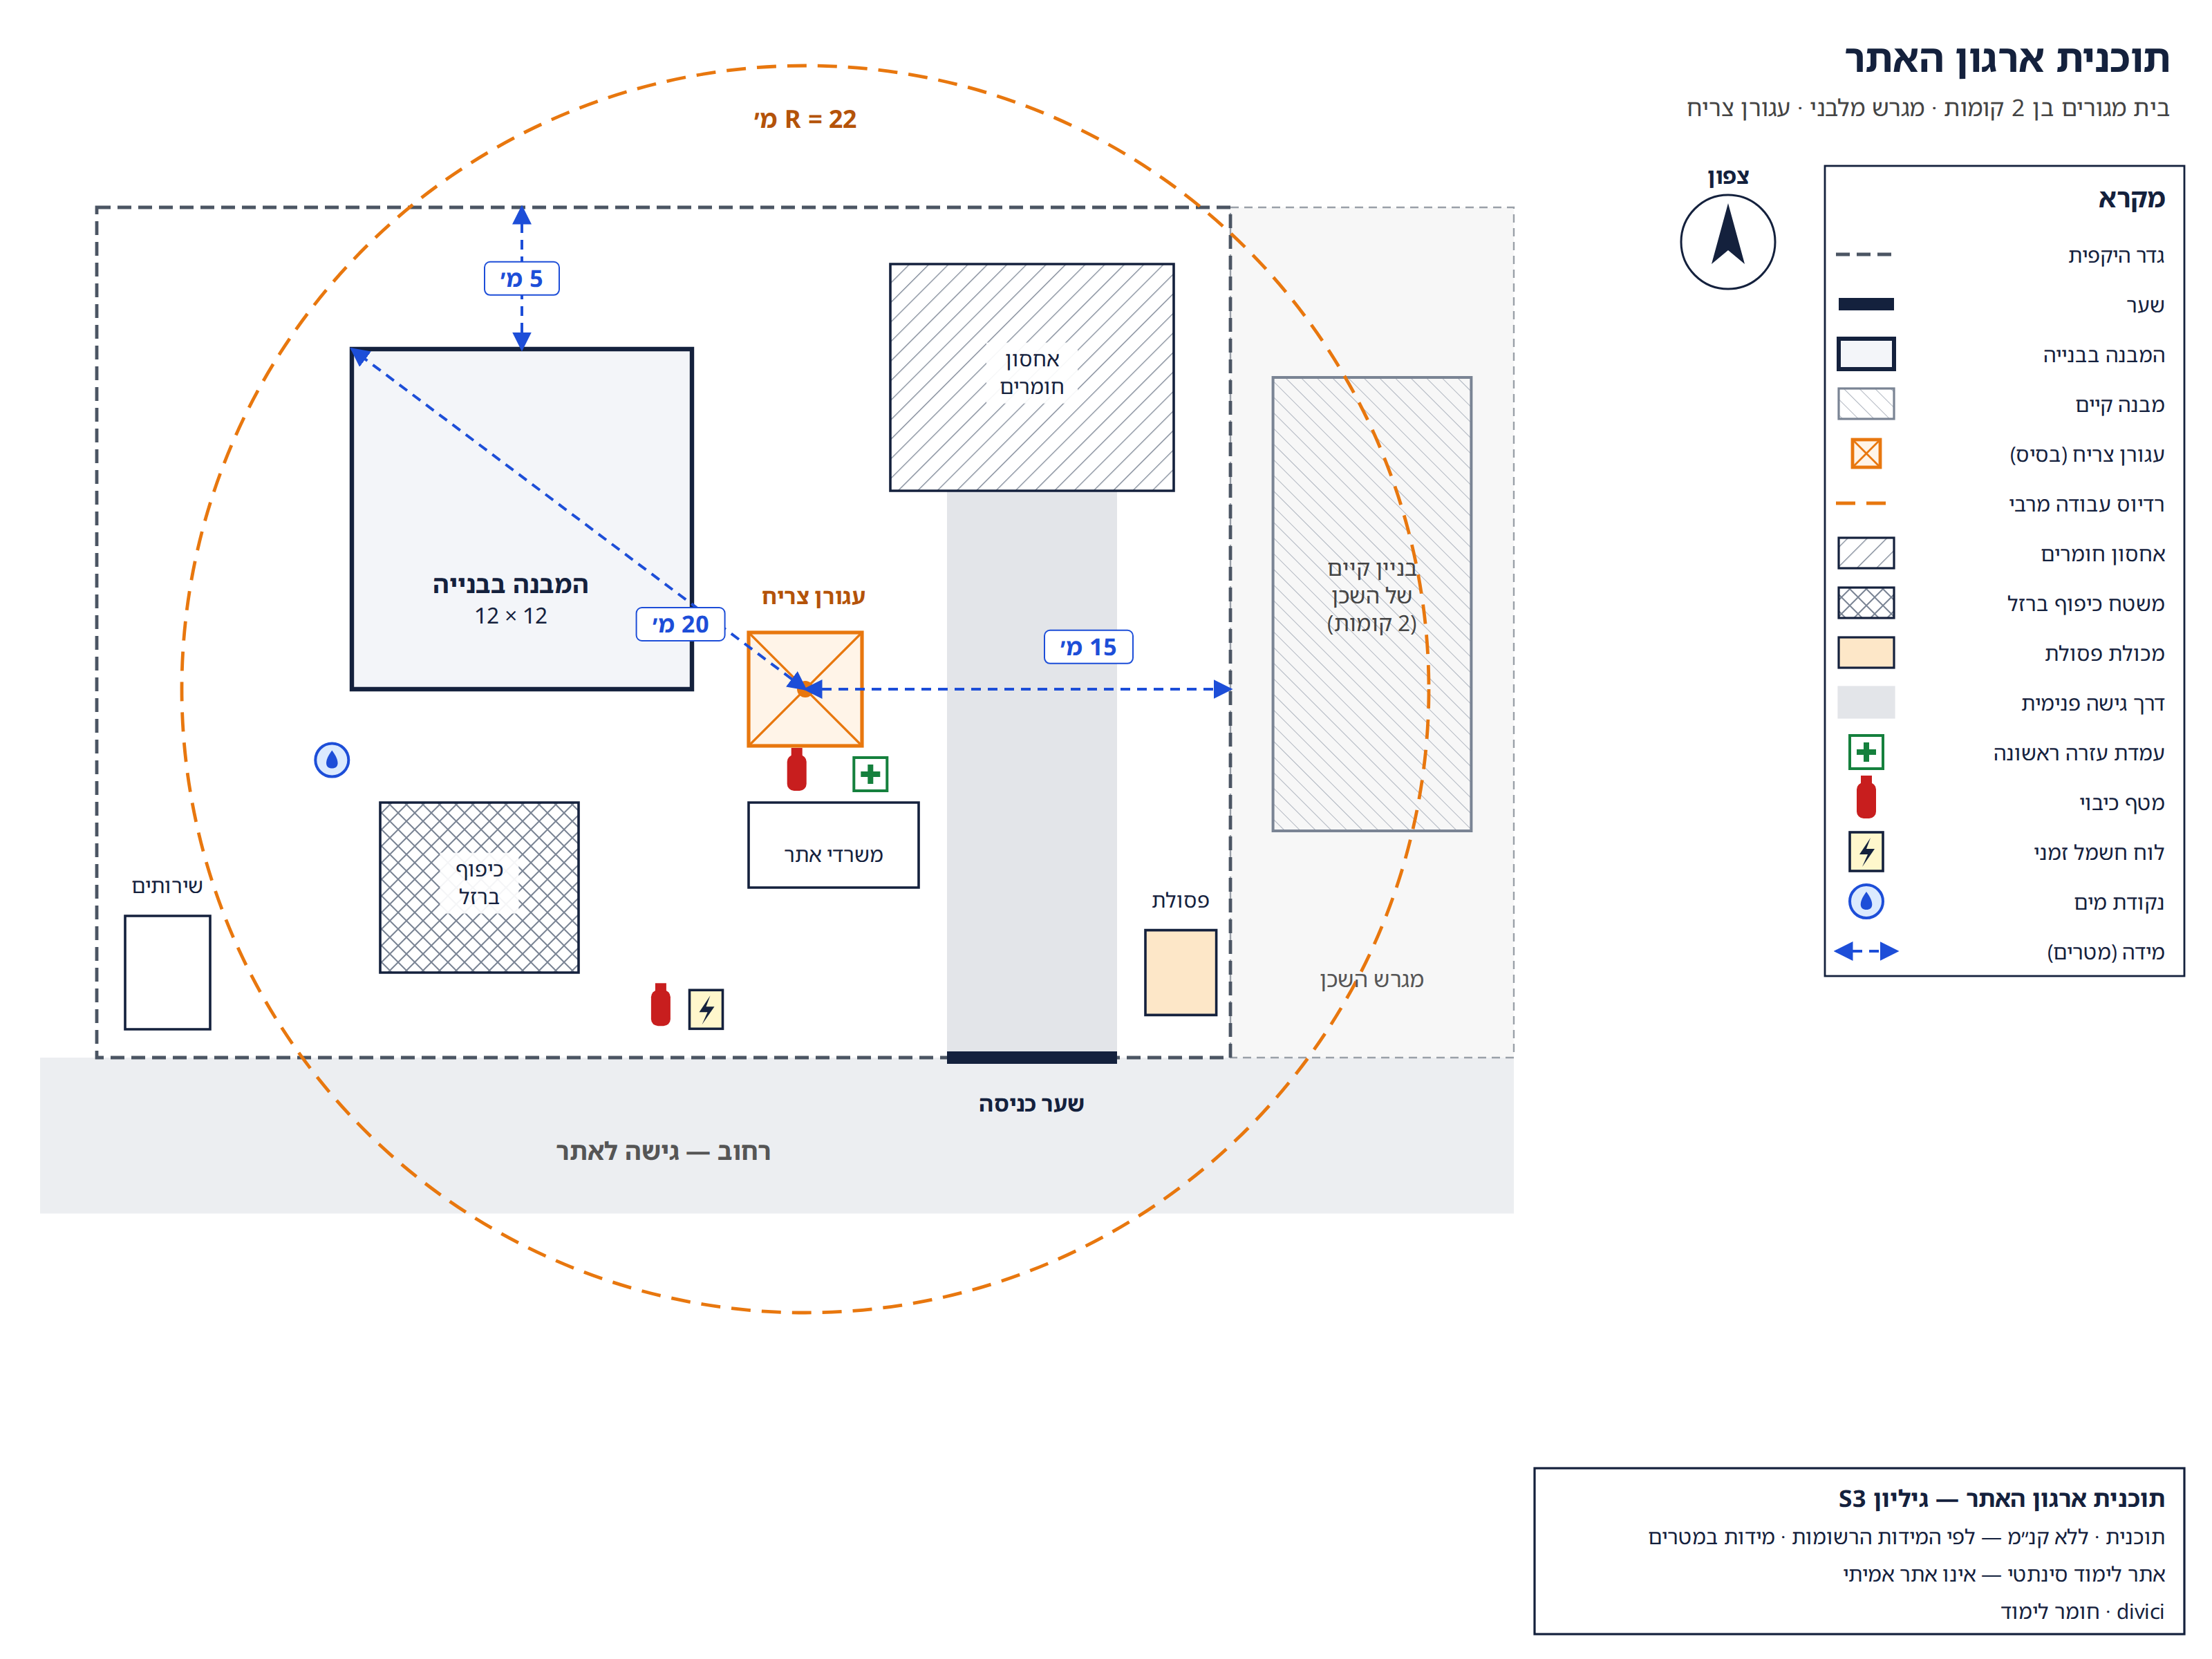Click the legend blue dimension arrow next to מידה (מטרים)

point(1866,951)
